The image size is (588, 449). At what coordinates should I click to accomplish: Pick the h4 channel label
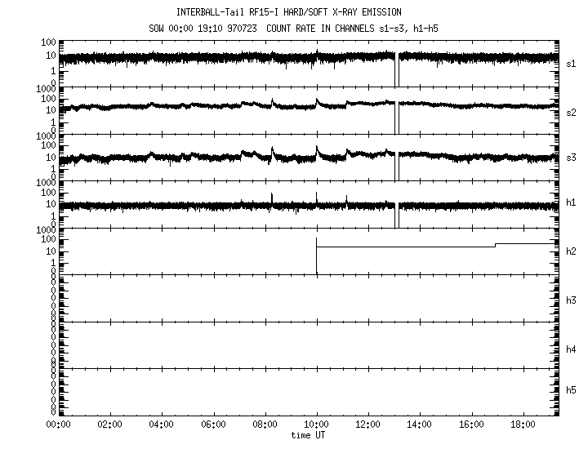pyautogui.click(x=572, y=349)
